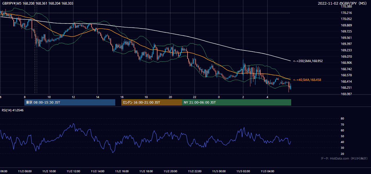Click RSI level 50 on the scale
371x174 pixels.
click(x=343, y=136)
